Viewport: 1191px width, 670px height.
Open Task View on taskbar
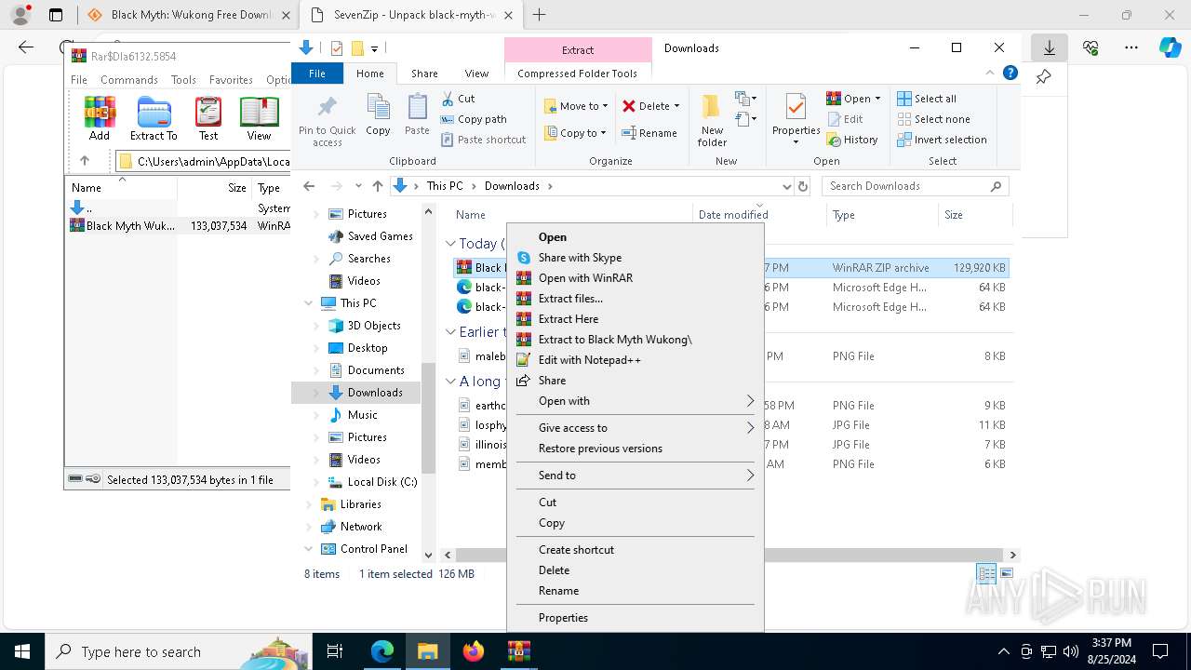pos(335,651)
